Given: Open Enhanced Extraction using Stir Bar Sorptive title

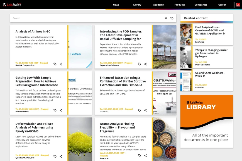Looking at the screenshot, I should tap(123, 81).
